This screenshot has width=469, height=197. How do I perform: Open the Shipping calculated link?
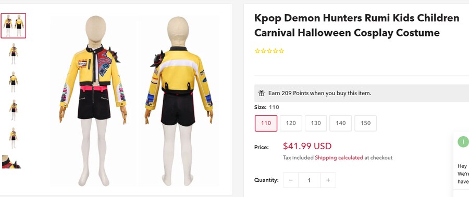[x=339, y=157]
